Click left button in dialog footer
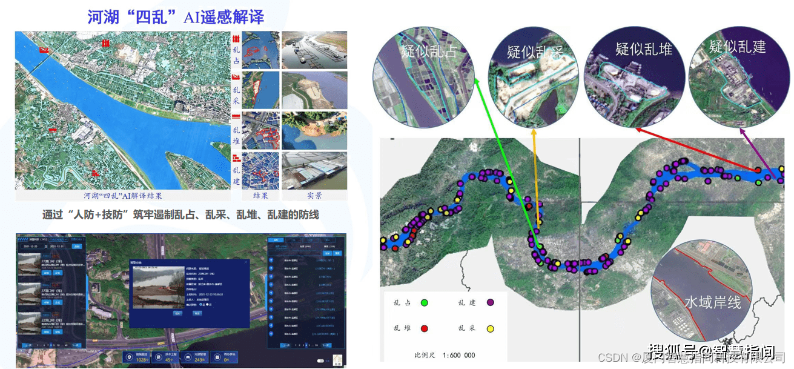The image size is (794, 369). tap(177, 313)
